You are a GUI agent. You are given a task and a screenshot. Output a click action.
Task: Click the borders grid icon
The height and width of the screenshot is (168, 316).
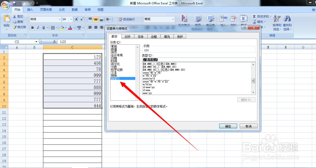click(x=53, y=28)
